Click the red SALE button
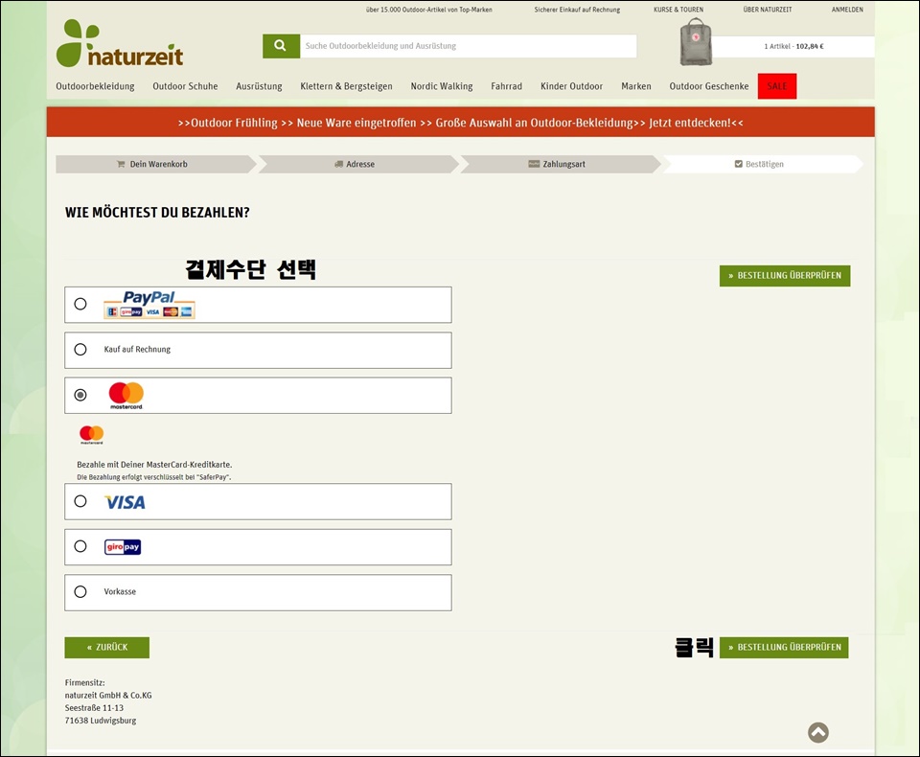The width and height of the screenshot is (920, 757). tap(777, 86)
